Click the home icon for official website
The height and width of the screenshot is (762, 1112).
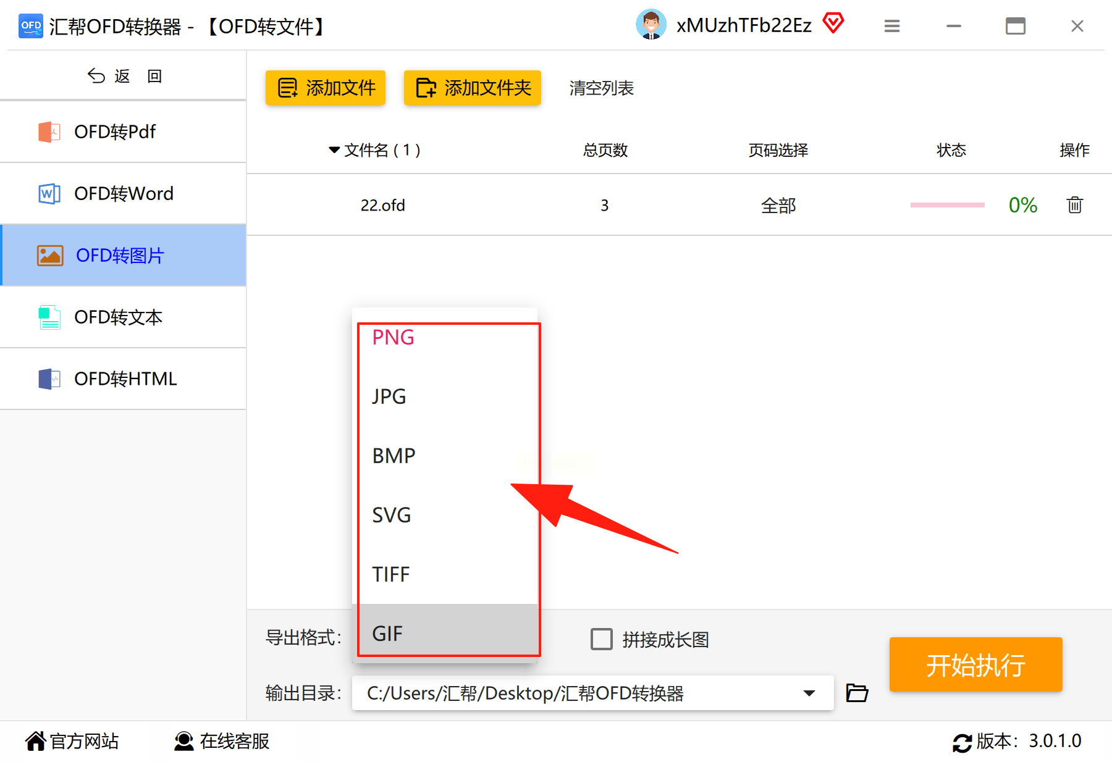point(36,741)
